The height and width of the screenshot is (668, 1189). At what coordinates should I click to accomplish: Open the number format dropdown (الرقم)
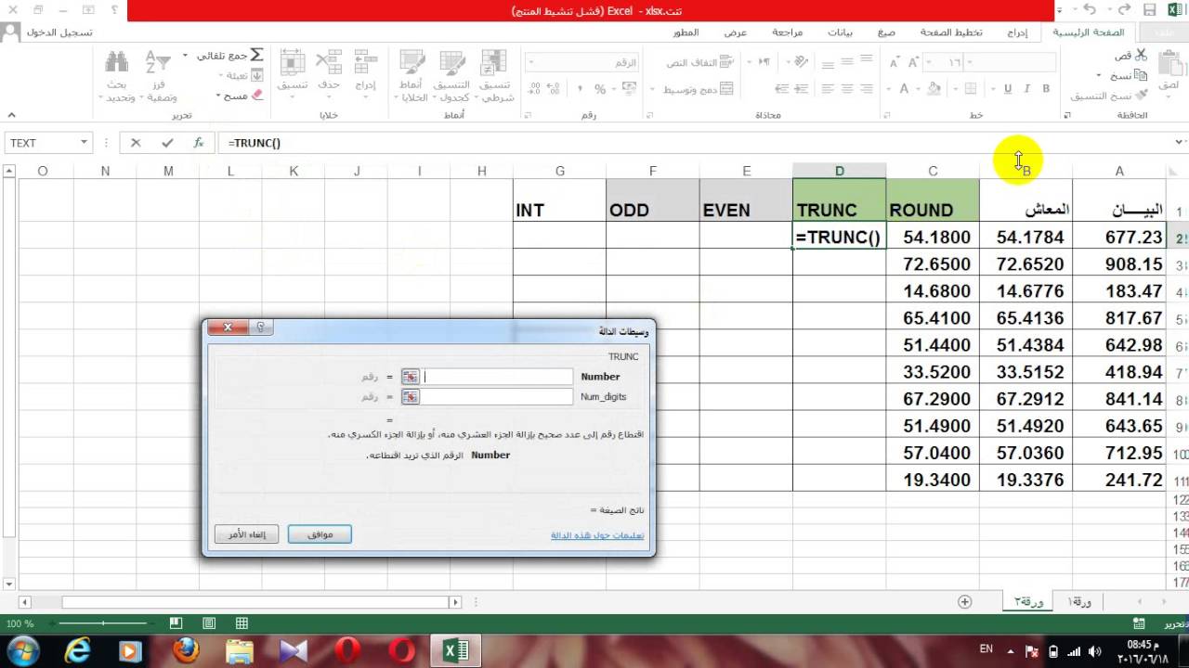532,62
